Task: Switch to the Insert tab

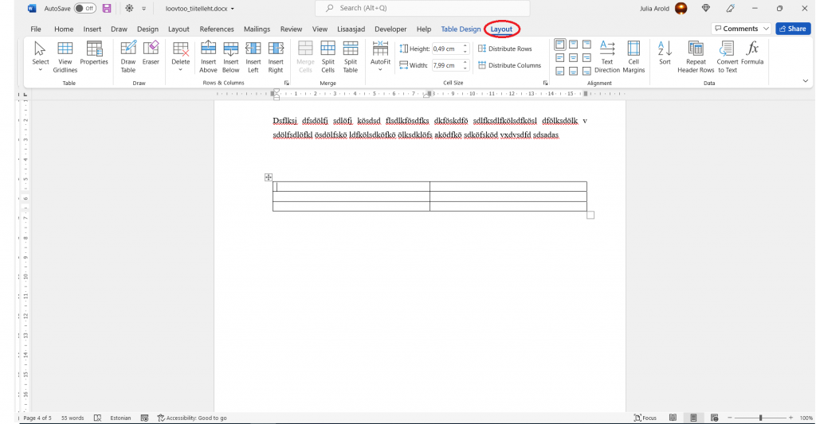Action: [x=92, y=29]
